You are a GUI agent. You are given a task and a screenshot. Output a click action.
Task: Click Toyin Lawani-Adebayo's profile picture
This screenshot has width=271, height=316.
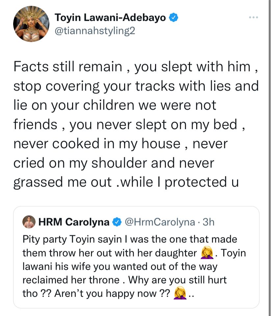pyautogui.click(x=31, y=24)
